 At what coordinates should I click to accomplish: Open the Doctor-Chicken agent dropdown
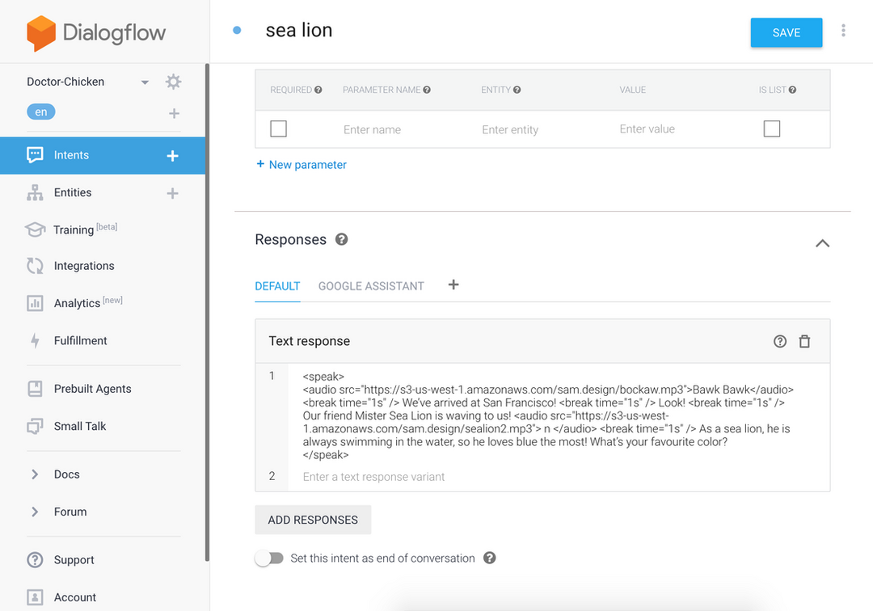145,82
